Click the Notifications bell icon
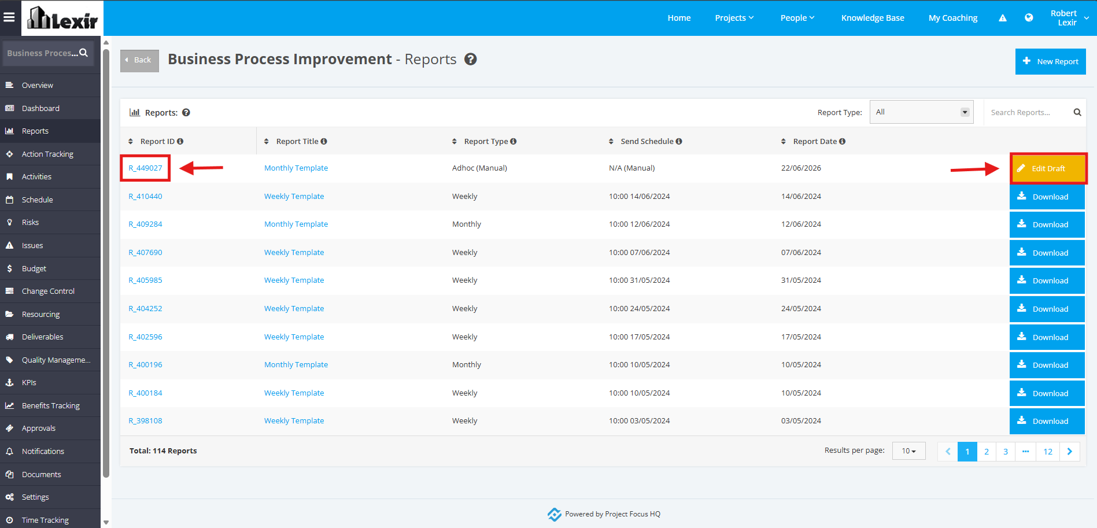Image resolution: width=1097 pixels, height=528 pixels. click(9, 451)
